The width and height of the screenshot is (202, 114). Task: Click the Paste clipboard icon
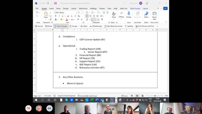point(46,14)
